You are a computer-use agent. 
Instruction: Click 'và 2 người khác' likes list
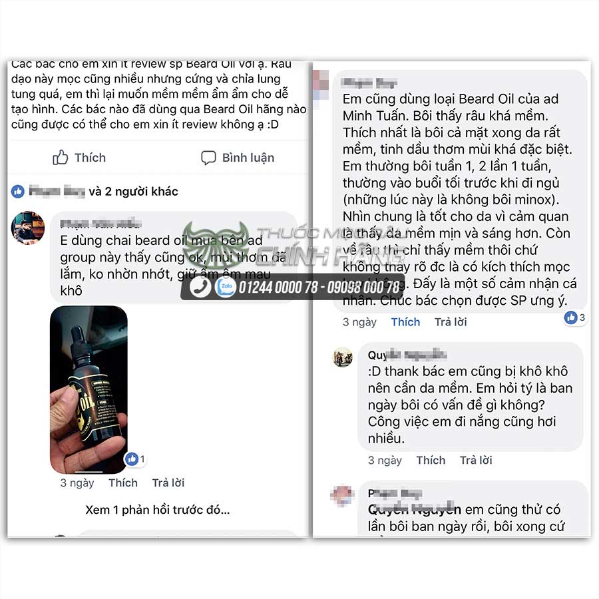tap(133, 192)
